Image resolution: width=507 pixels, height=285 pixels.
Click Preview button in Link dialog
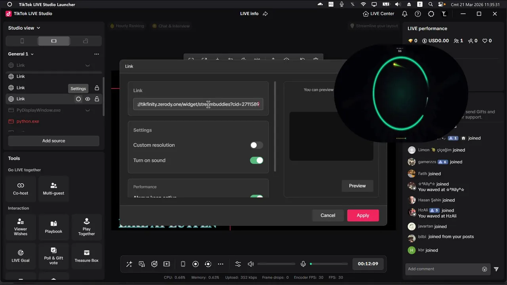(x=357, y=186)
